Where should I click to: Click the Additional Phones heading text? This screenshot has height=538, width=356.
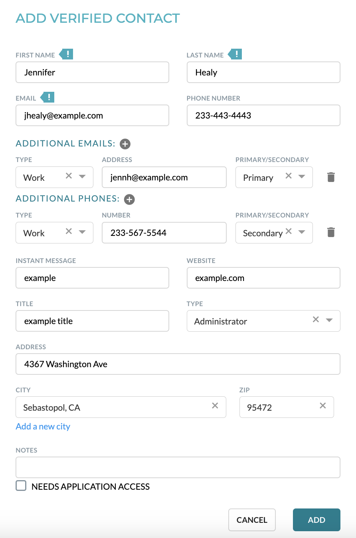[x=68, y=199]
